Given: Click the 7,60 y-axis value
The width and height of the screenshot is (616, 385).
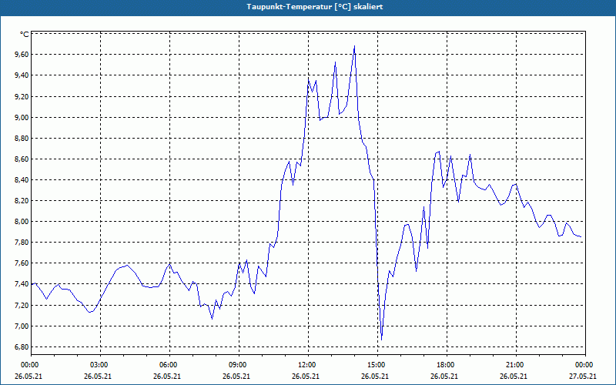Looking at the screenshot, I should tap(22, 263).
